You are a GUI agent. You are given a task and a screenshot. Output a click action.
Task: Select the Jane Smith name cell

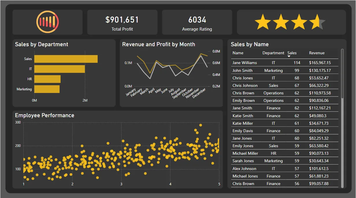[x=242, y=108]
